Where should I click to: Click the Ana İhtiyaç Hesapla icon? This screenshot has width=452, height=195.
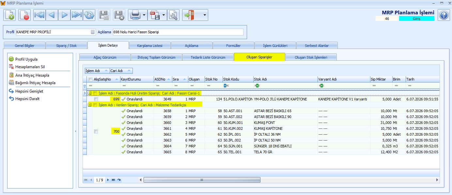coord(11,75)
